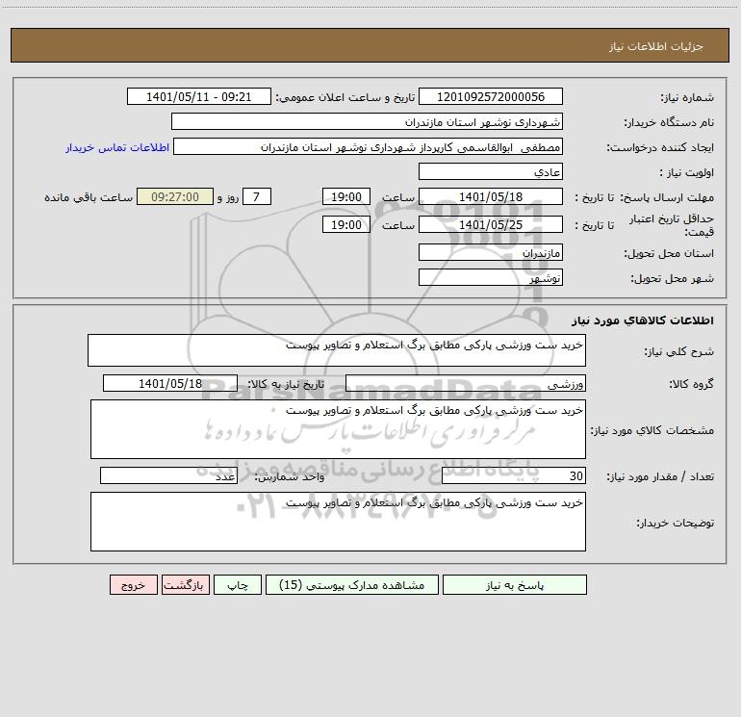741x717 pixels.
Task: Click the remaining time field 09:27:00
Action: coord(175,196)
